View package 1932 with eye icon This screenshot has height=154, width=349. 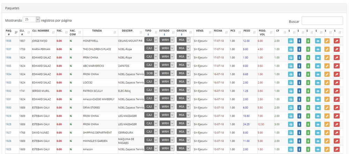coord(318,91)
